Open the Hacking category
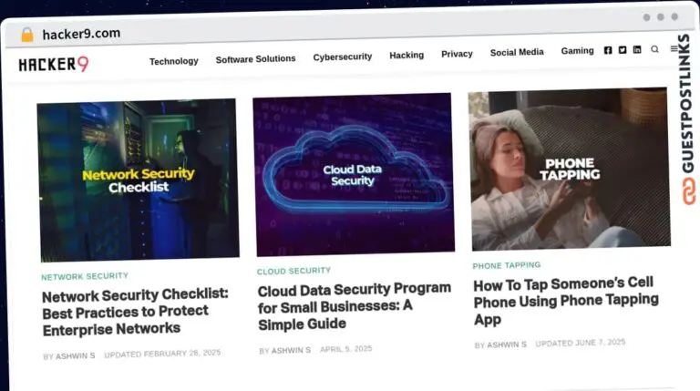This screenshot has height=391, width=700. coord(407,55)
